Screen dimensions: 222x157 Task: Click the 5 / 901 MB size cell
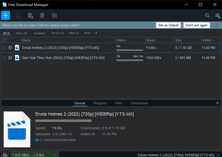(x=183, y=58)
